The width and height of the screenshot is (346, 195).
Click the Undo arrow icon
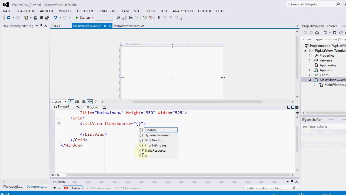(55, 18)
